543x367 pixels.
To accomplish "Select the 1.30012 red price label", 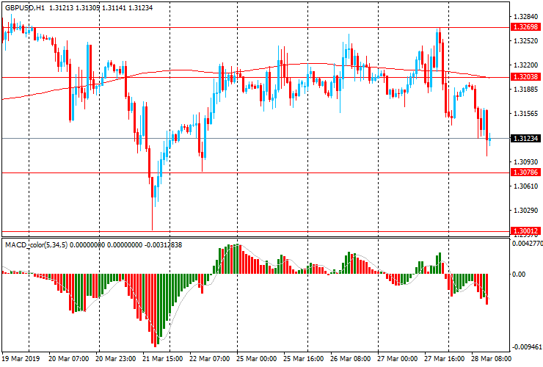I will coord(525,230).
